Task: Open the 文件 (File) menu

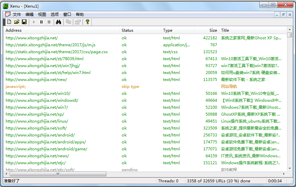Action: [x=17, y=15]
